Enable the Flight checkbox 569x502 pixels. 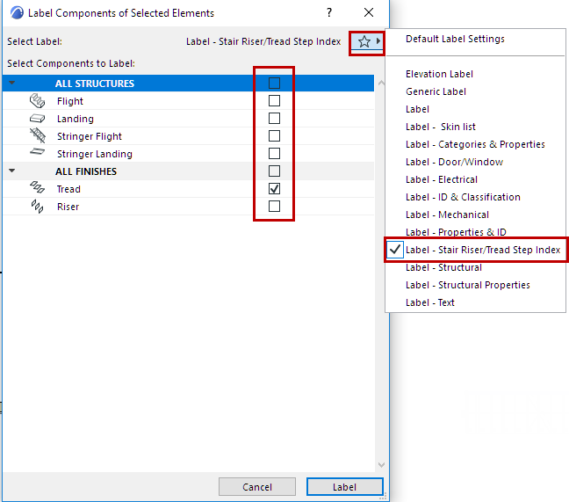pos(274,100)
